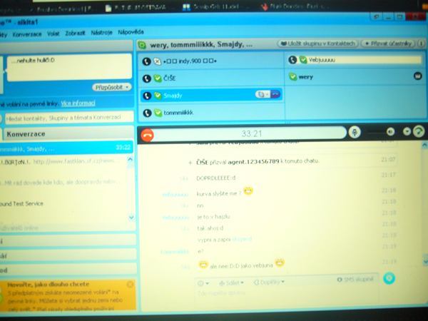Image resolution: width=428 pixels, height=321 pixels.
Task: Open the I.BĢRŢøN.I. conversation in the list
Action: click(x=63, y=162)
